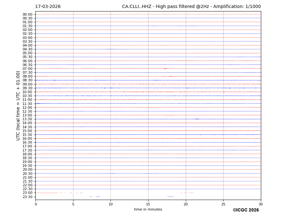Select the 20:30 time row label
The height and width of the screenshot is (222, 296).
(27, 174)
